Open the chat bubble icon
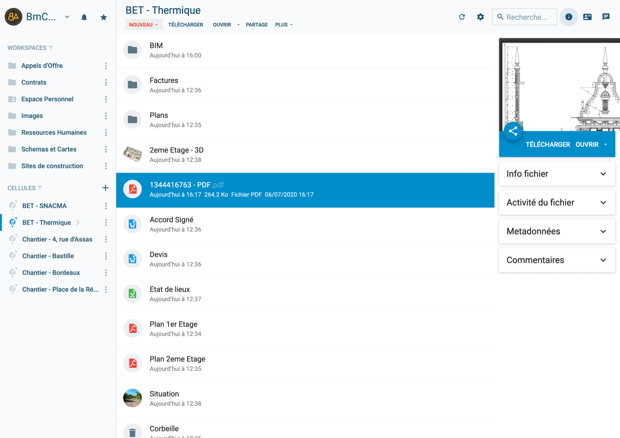620x438 pixels. tap(606, 17)
